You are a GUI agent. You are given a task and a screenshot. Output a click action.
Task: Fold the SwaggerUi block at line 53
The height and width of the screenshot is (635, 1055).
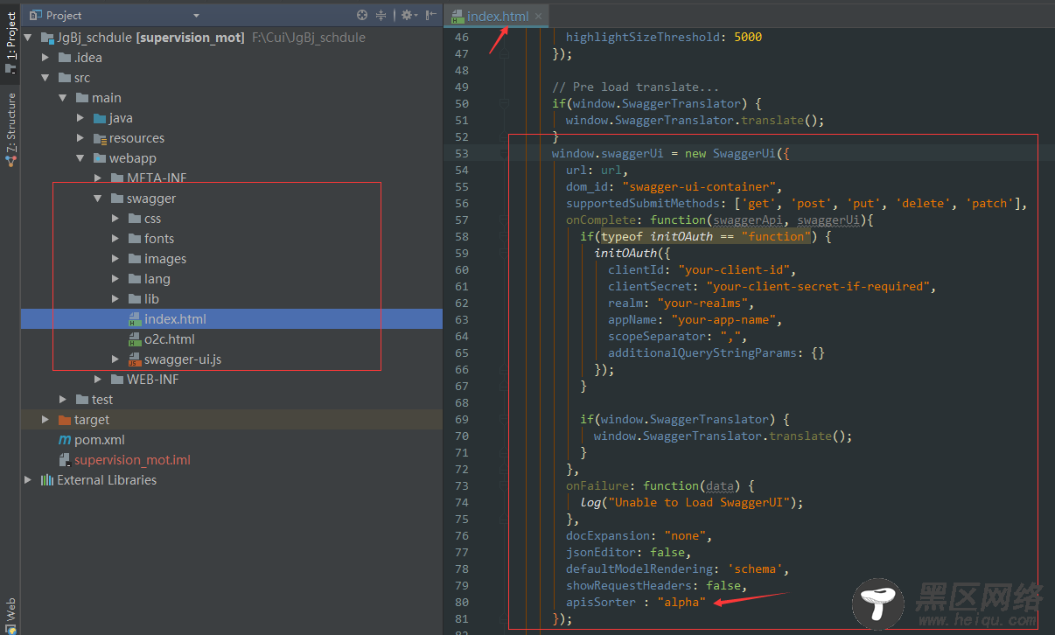pyautogui.click(x=504, y=153)
